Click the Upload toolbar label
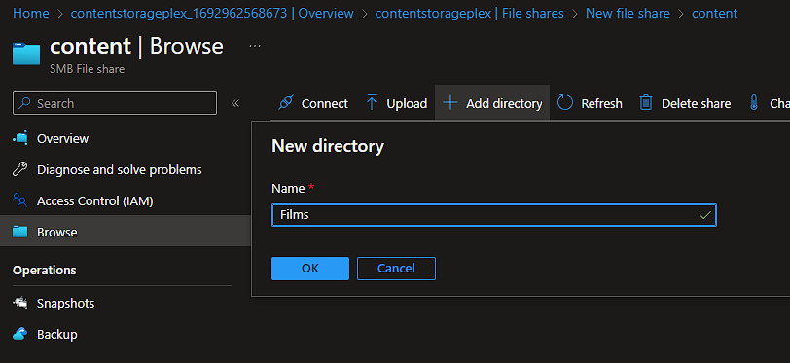790x363 pixels. click(407, 103)
